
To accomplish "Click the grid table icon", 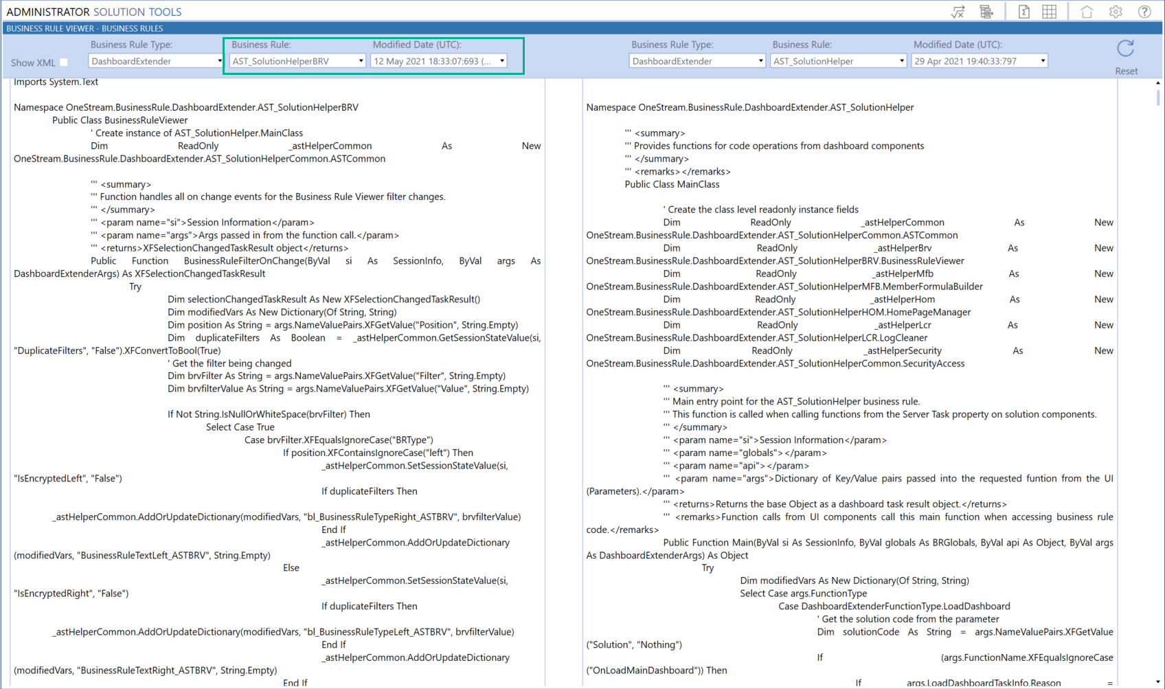I will (x=1050, y=12).
